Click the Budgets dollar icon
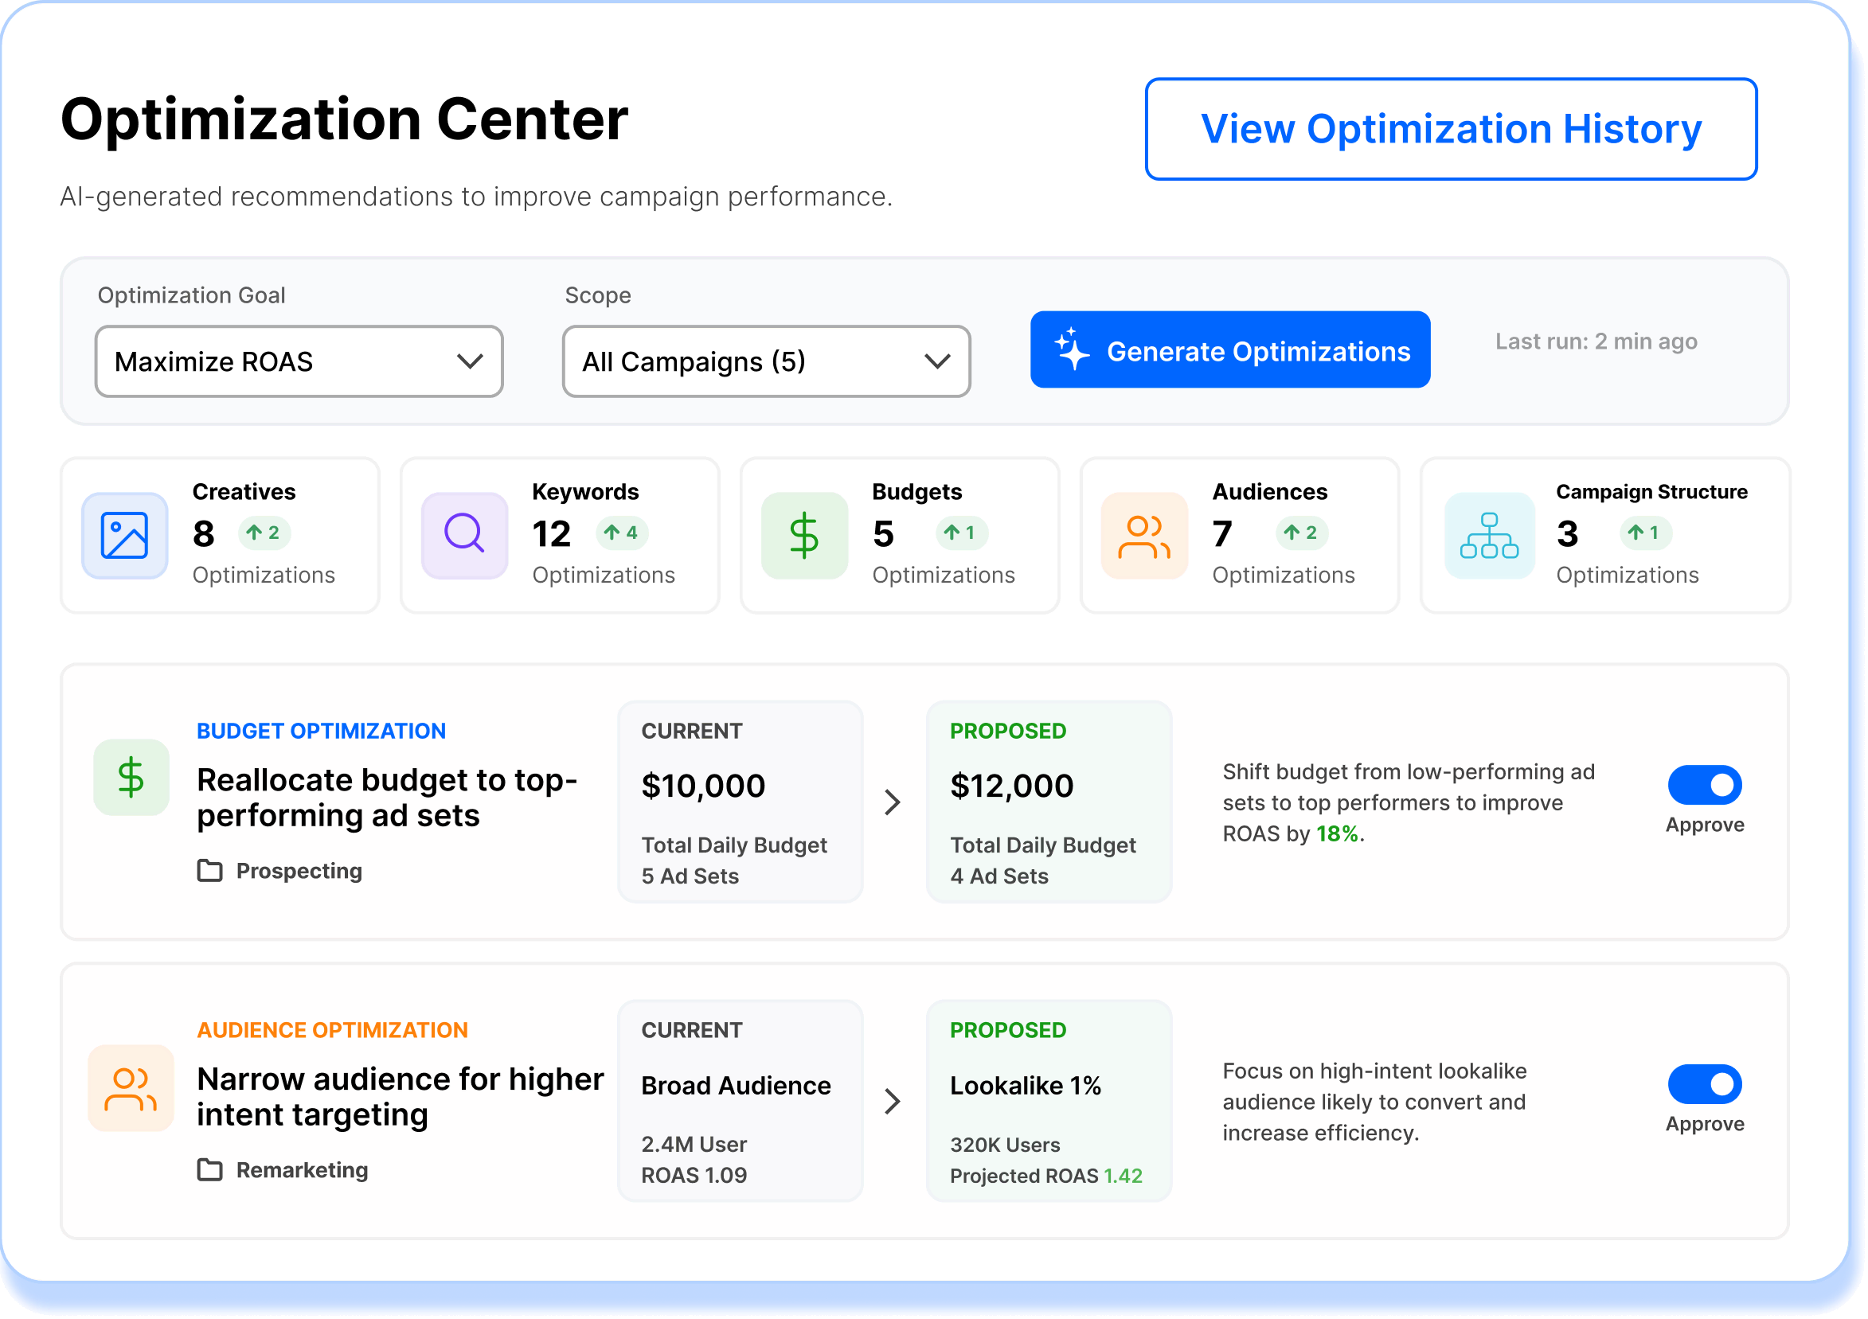This screenshot has width=1868, height=1319. [805, 536]
